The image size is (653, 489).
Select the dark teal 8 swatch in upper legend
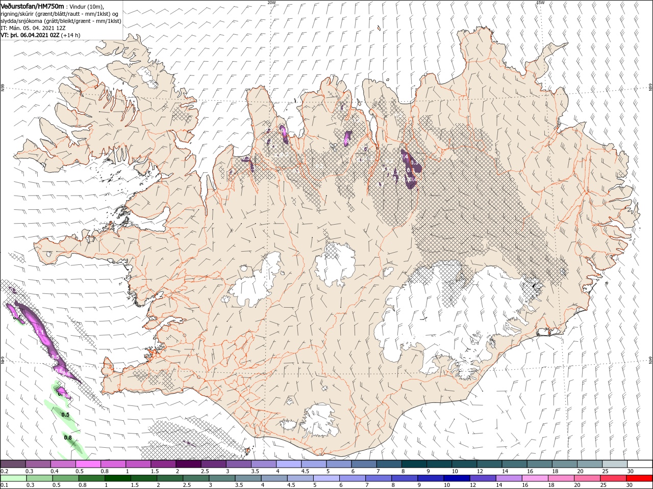point(414,464)
